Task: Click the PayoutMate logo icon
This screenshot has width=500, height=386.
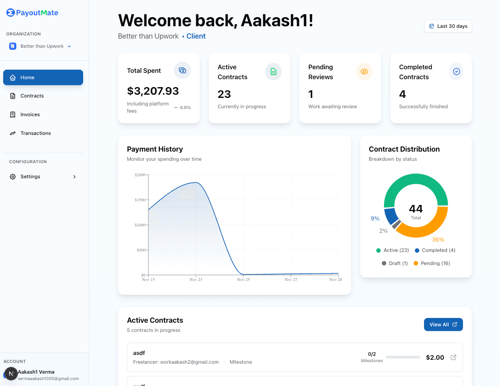Action: click(11, 13)
